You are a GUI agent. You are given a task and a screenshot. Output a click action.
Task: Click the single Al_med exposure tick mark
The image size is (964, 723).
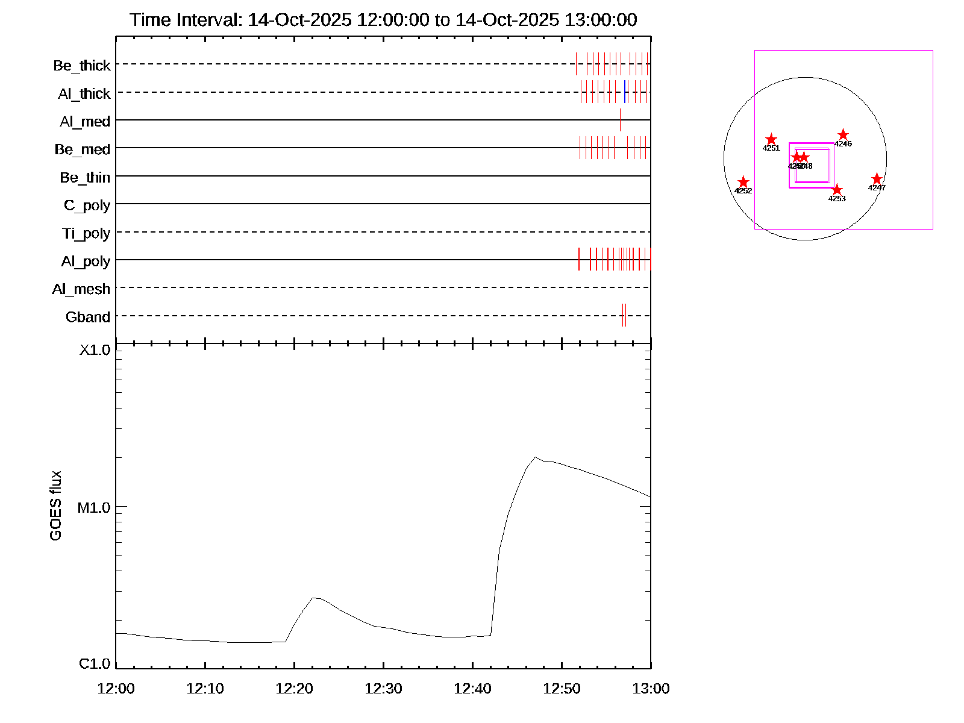tap(620, 120)
